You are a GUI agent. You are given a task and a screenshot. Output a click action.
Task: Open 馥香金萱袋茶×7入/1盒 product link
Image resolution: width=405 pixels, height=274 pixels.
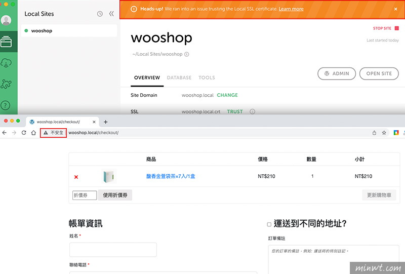(171, 176)
